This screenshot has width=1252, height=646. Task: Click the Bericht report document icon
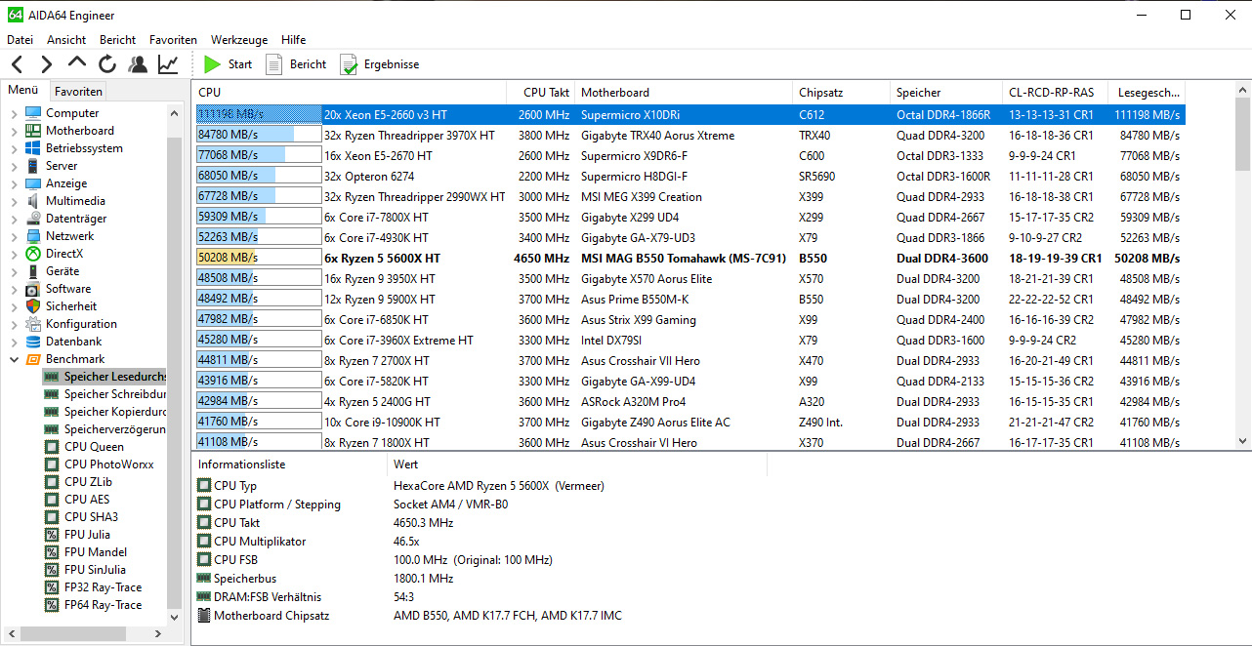[x=274, y=64]
